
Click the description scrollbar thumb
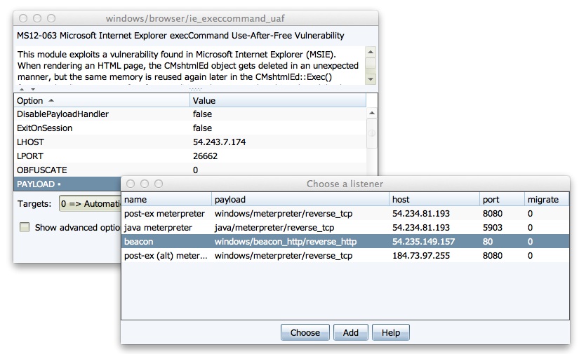pos(371,64)
